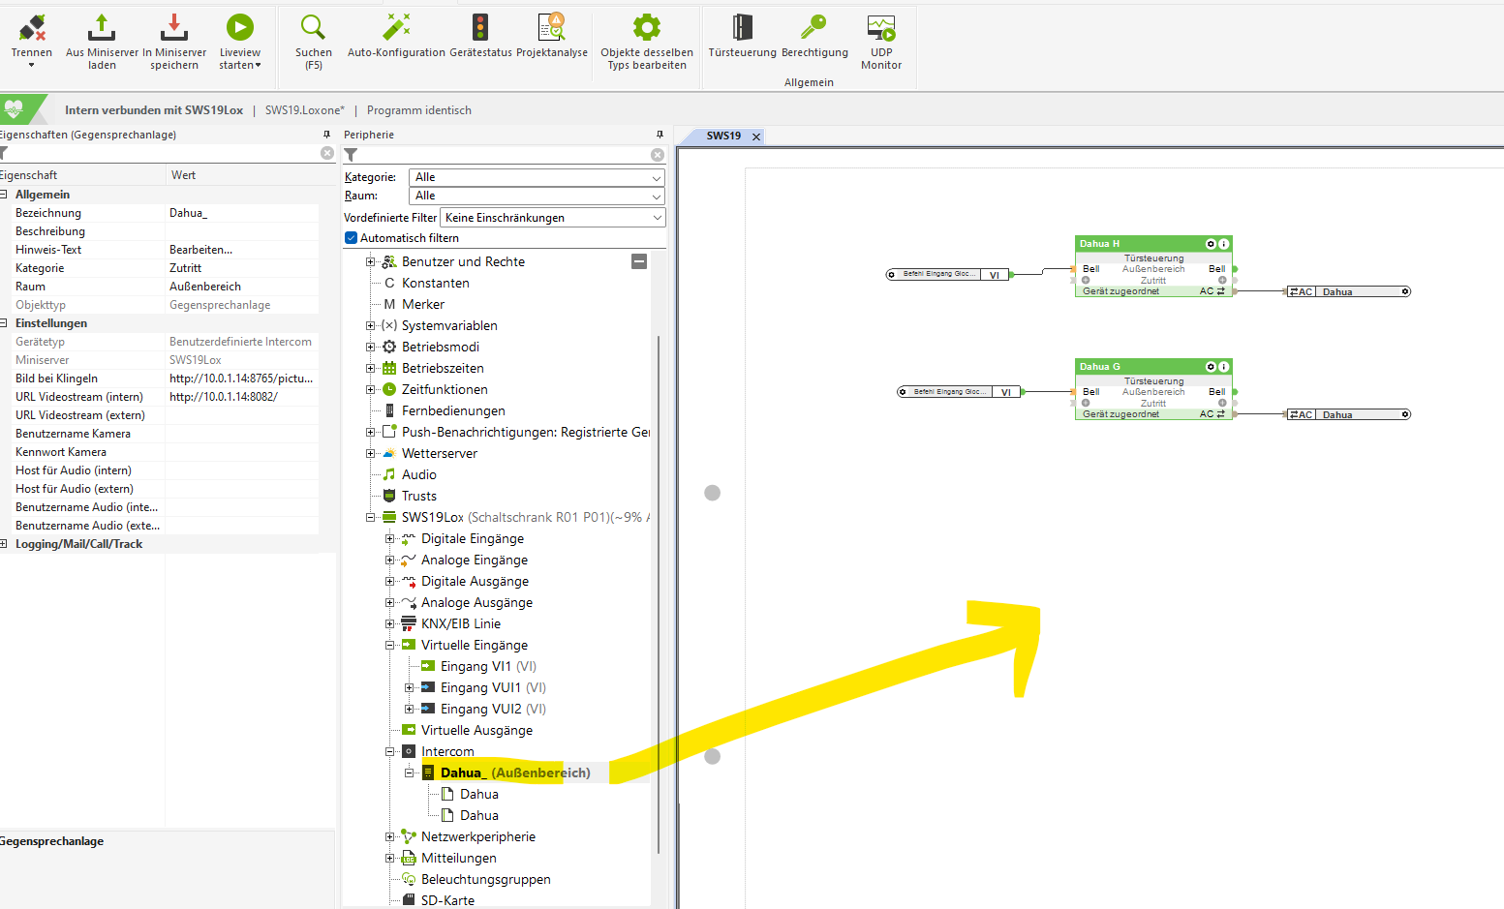Open Türsteuerung door icon
Screen dimensions: 1504x909
pos(743,27)
